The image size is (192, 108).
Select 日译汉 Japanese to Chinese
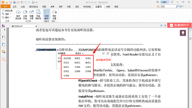66,63
